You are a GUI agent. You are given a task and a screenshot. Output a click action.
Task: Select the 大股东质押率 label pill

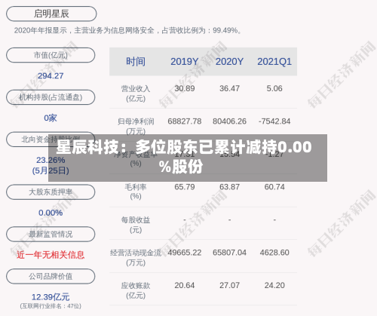click(x=51, y=192)
